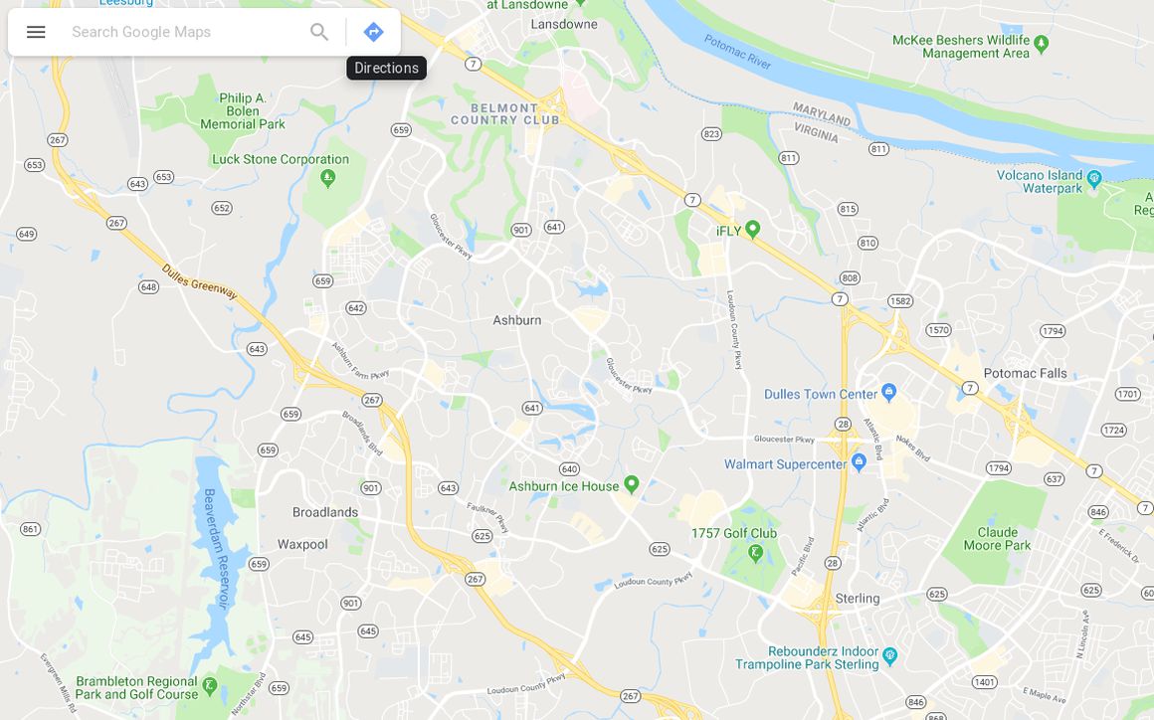The width and height of the screenshot is (1154, 720).
Task: Click the Dulles Town Center shopping pin
Action: click(x=888, y=392)
